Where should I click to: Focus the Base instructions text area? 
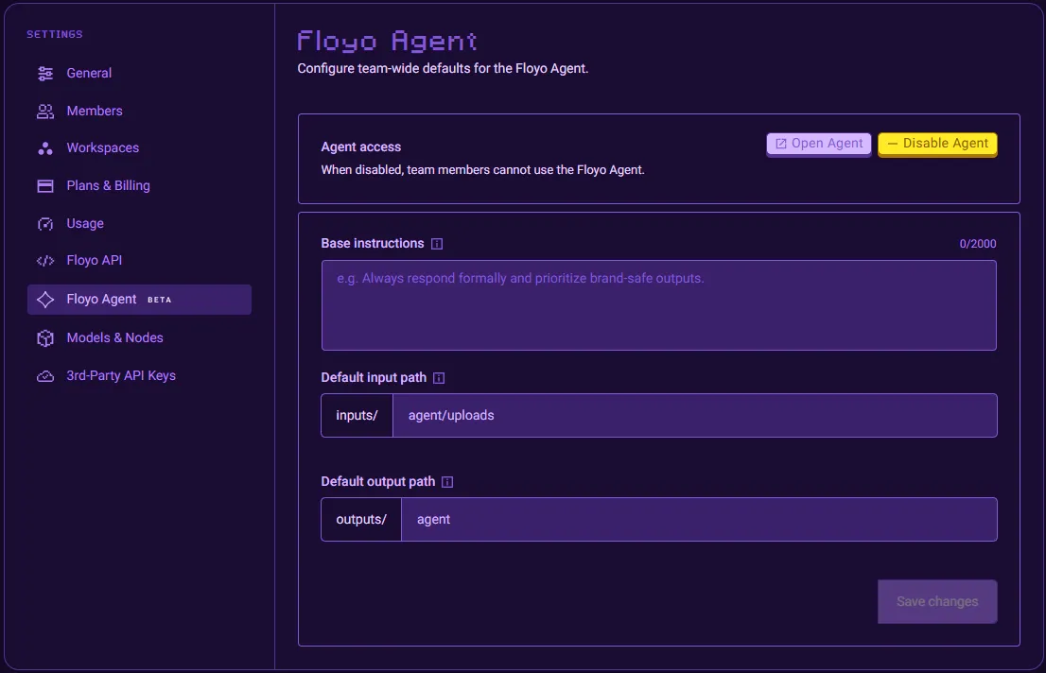(x=658, y=305)
